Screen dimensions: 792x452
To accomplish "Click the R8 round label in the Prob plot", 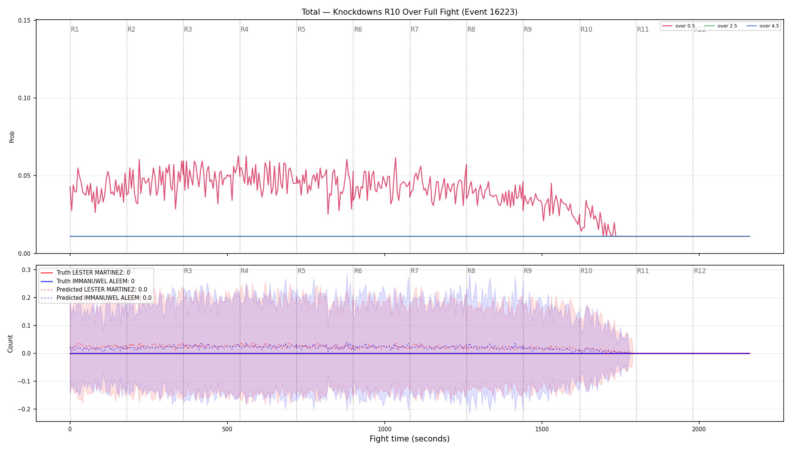I will pos(471,29).
